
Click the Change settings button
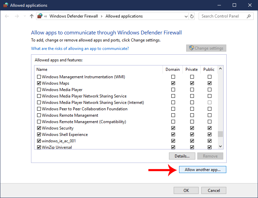pos(206,48)
